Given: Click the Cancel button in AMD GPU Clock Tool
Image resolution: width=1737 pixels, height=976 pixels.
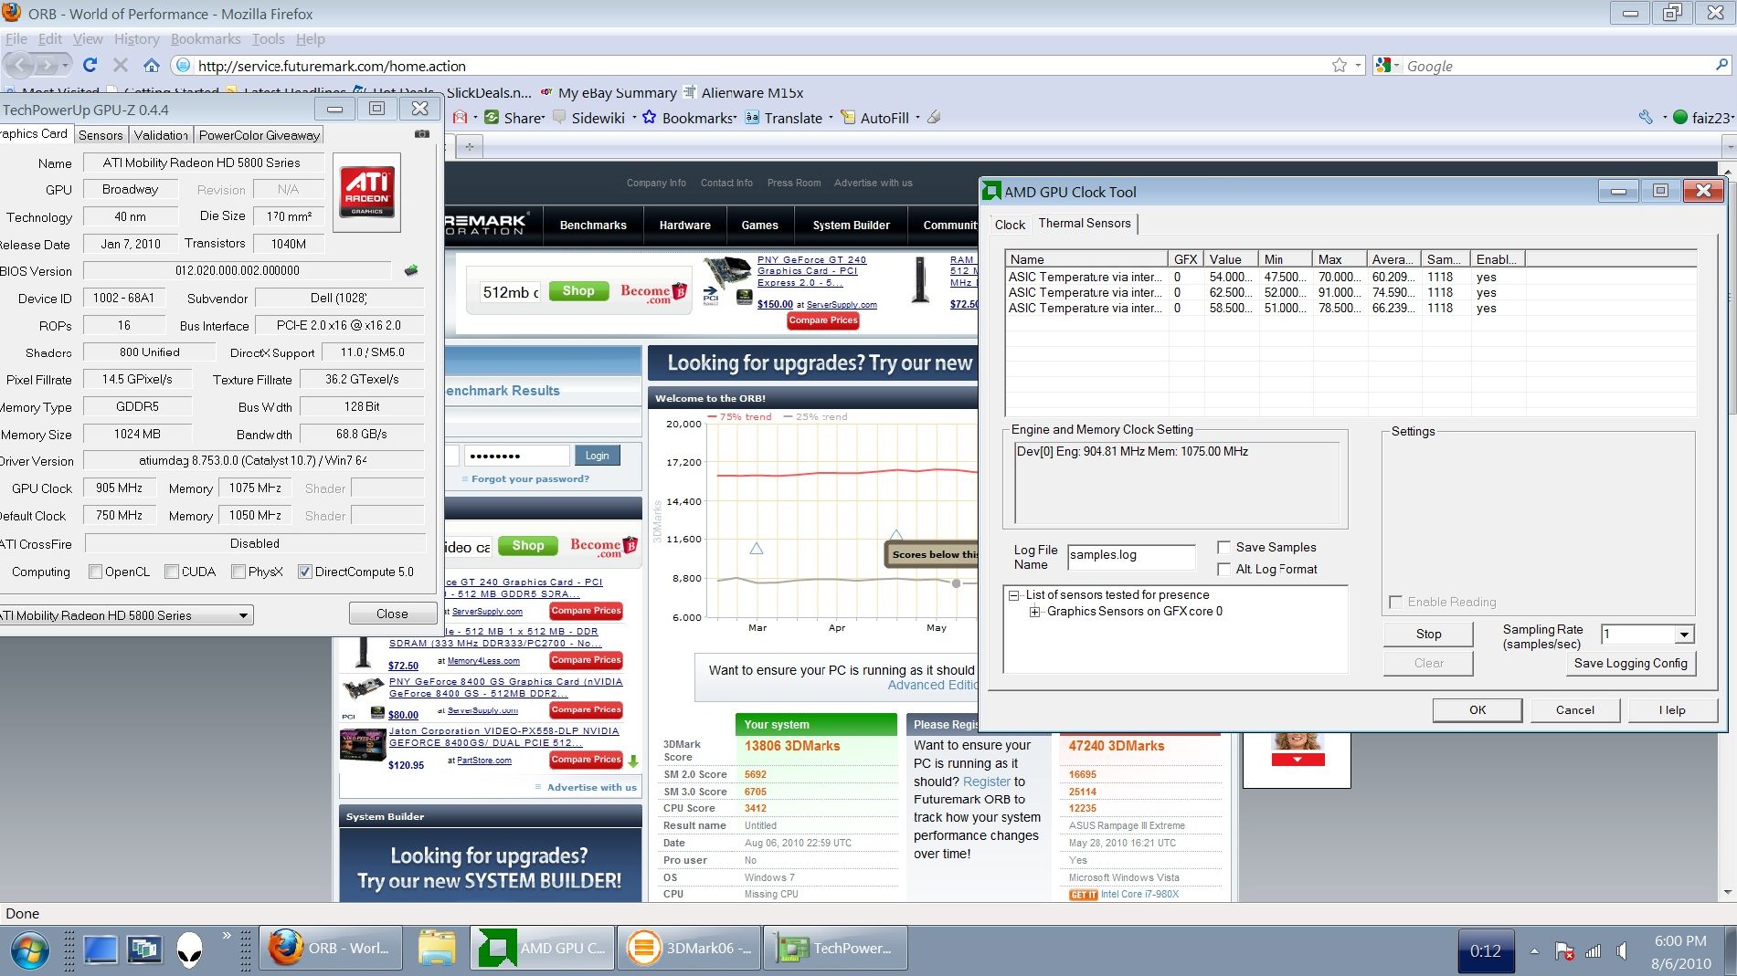Looking at the screenshot, I should click(1574, 709).
